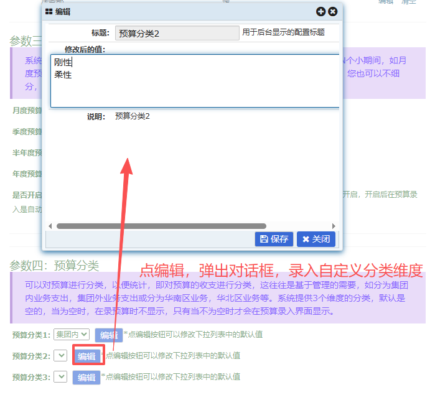Image resolution: width=435 pixels, height=400 pixels.
Task: Click the 编辑 link at the top right
Action: click(x=386, y=2)
